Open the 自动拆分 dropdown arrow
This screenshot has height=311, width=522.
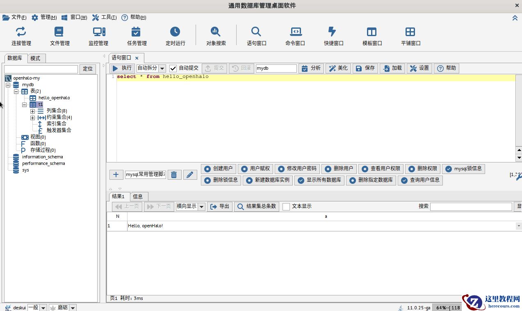(x=162, y=69)
